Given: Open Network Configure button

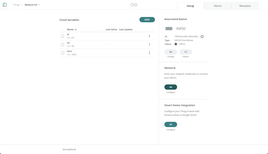Looking at the screenshot, I should (x=171, y=87).
